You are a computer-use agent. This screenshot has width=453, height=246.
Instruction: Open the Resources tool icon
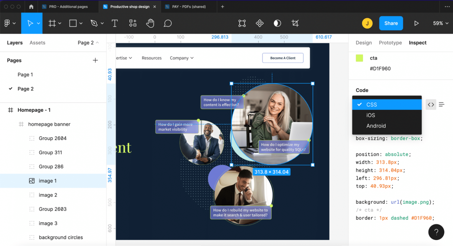click(133, 23)
